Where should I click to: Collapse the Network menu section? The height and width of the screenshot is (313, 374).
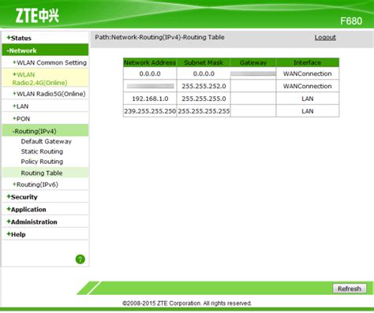pos(45,50)
